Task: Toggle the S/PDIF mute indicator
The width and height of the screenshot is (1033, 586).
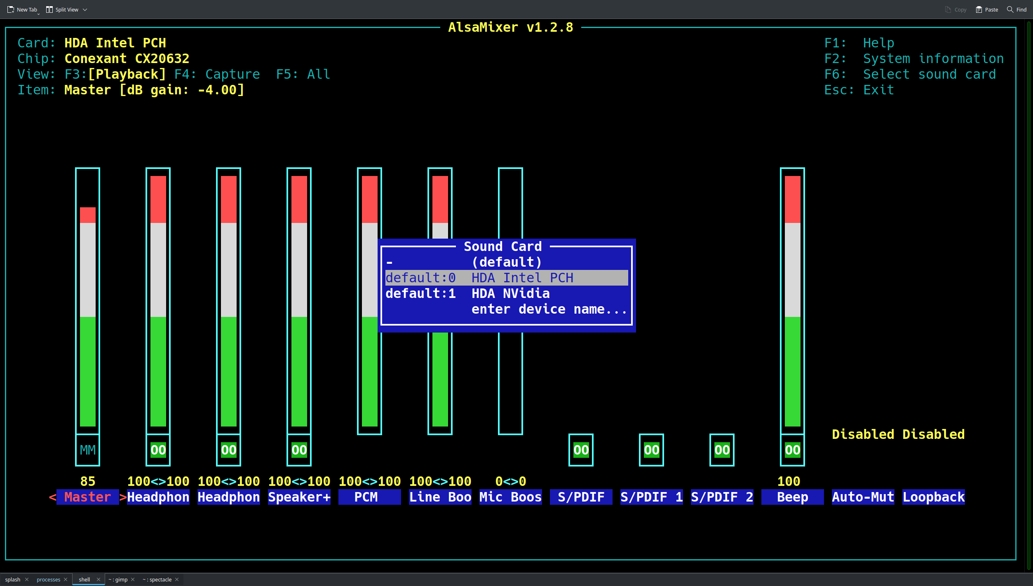Action: click(x=581, y=450)
